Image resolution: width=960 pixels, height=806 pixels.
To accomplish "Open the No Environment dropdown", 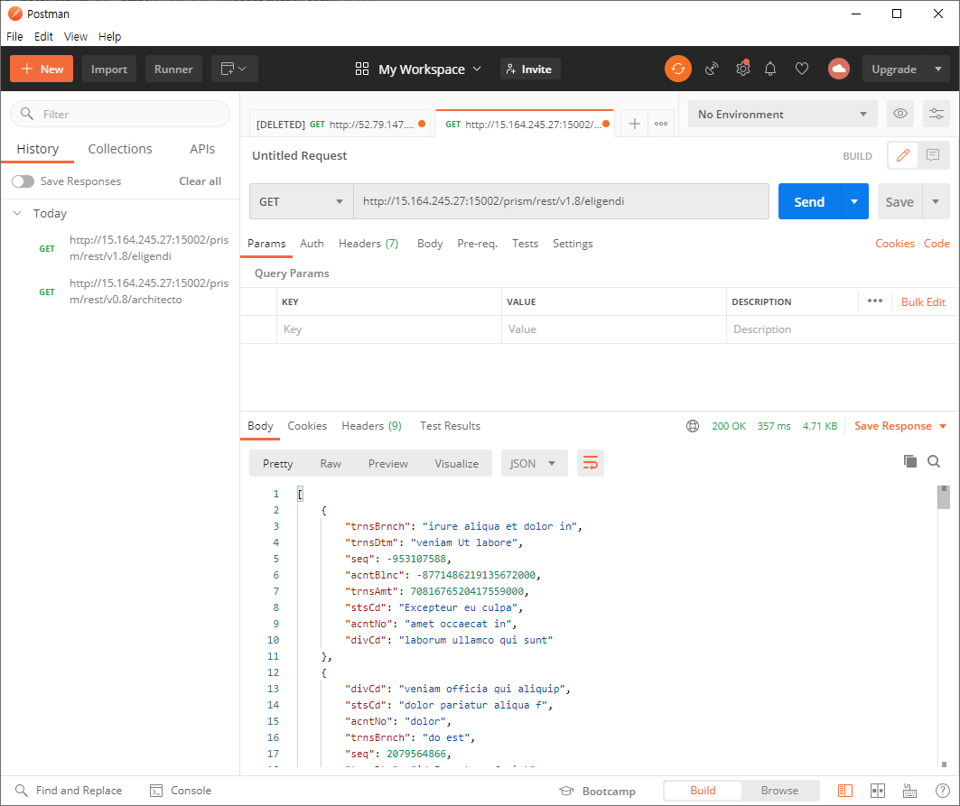I will pyautogui.click(x=782, y=114).
